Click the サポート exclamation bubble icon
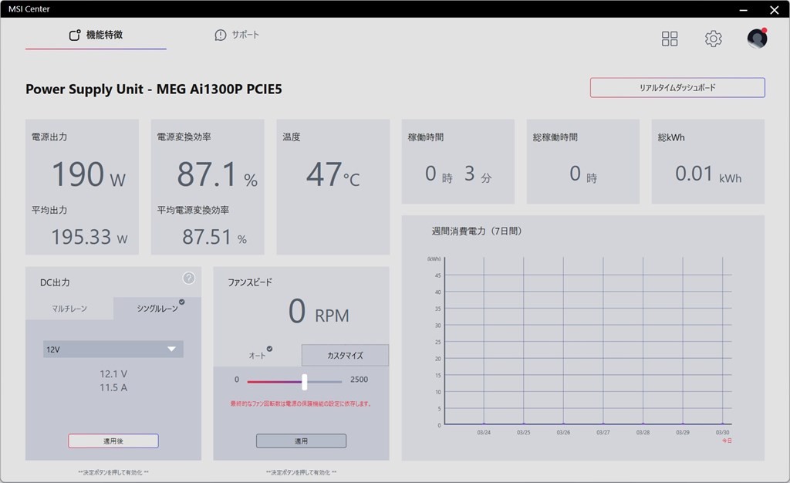Screen dimensions: 790x483 click(220, 35)
